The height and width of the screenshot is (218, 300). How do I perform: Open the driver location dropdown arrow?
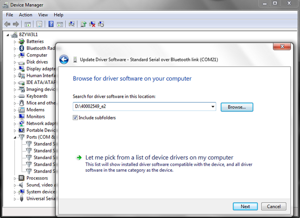click(212, 107)
